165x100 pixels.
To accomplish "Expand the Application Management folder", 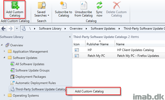I will coord(4,51).
